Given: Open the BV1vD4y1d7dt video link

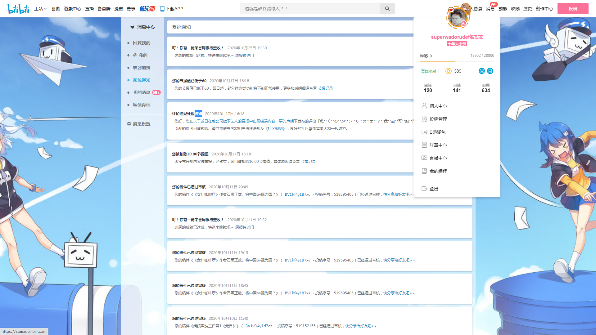Looking at the screenshot, I should coord(259,326).
